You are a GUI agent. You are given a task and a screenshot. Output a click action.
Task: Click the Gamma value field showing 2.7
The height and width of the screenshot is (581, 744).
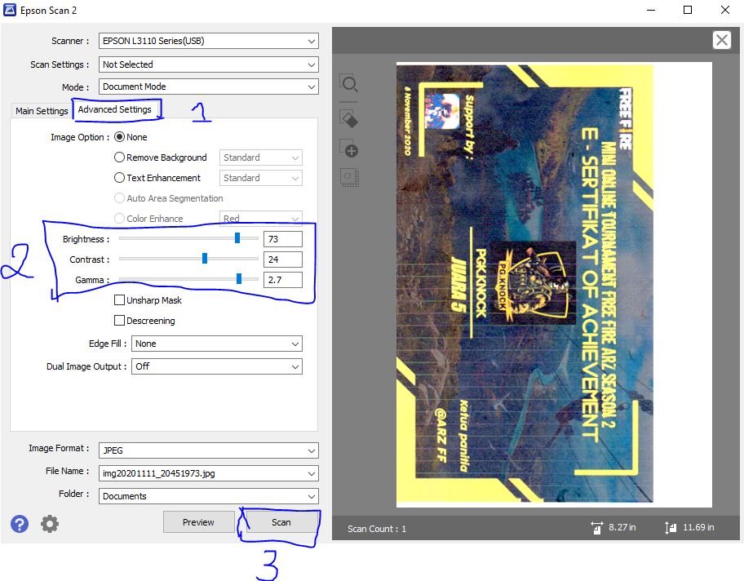click(283, 280)
